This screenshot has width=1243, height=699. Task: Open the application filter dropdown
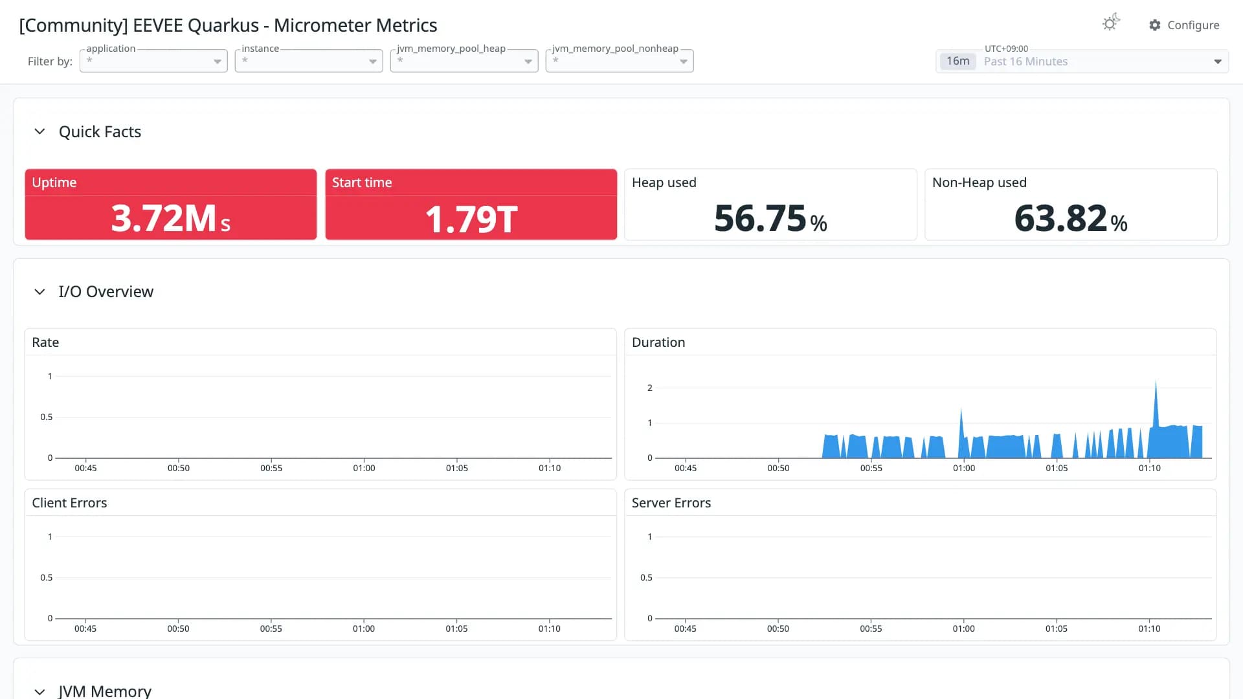tap(153, 61)
